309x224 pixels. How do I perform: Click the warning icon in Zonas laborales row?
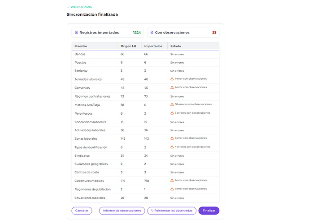pyautogui.click(x=172, y=138)
